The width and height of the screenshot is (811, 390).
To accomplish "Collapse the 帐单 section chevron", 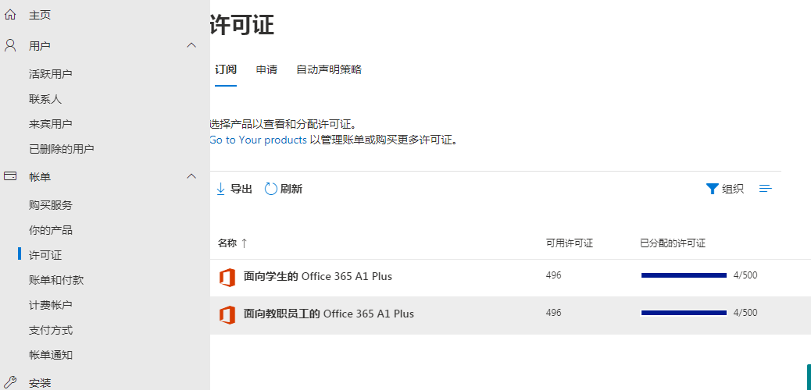I will 191,176.
